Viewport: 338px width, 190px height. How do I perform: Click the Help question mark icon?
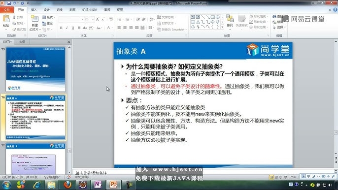tap(335, 10)
